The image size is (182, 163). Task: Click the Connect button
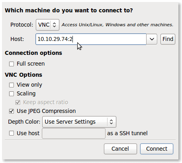pos(157,149)
